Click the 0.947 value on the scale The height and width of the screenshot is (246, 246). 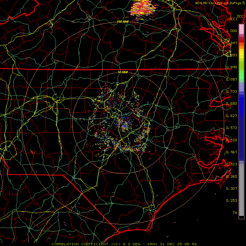pyautogui.click(x=232, y=43)
